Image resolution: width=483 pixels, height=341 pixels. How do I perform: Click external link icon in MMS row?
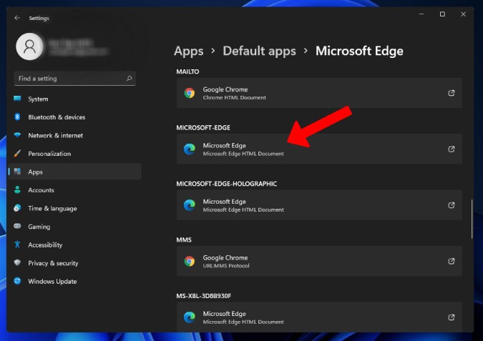451,261
